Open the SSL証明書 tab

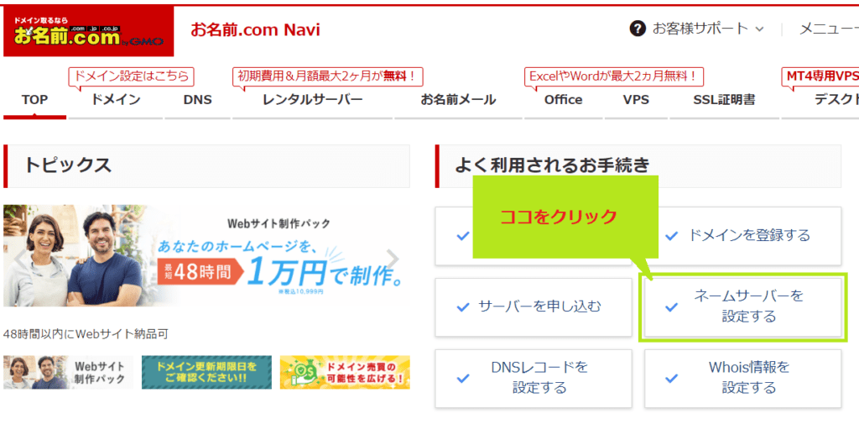click(724, 100)
